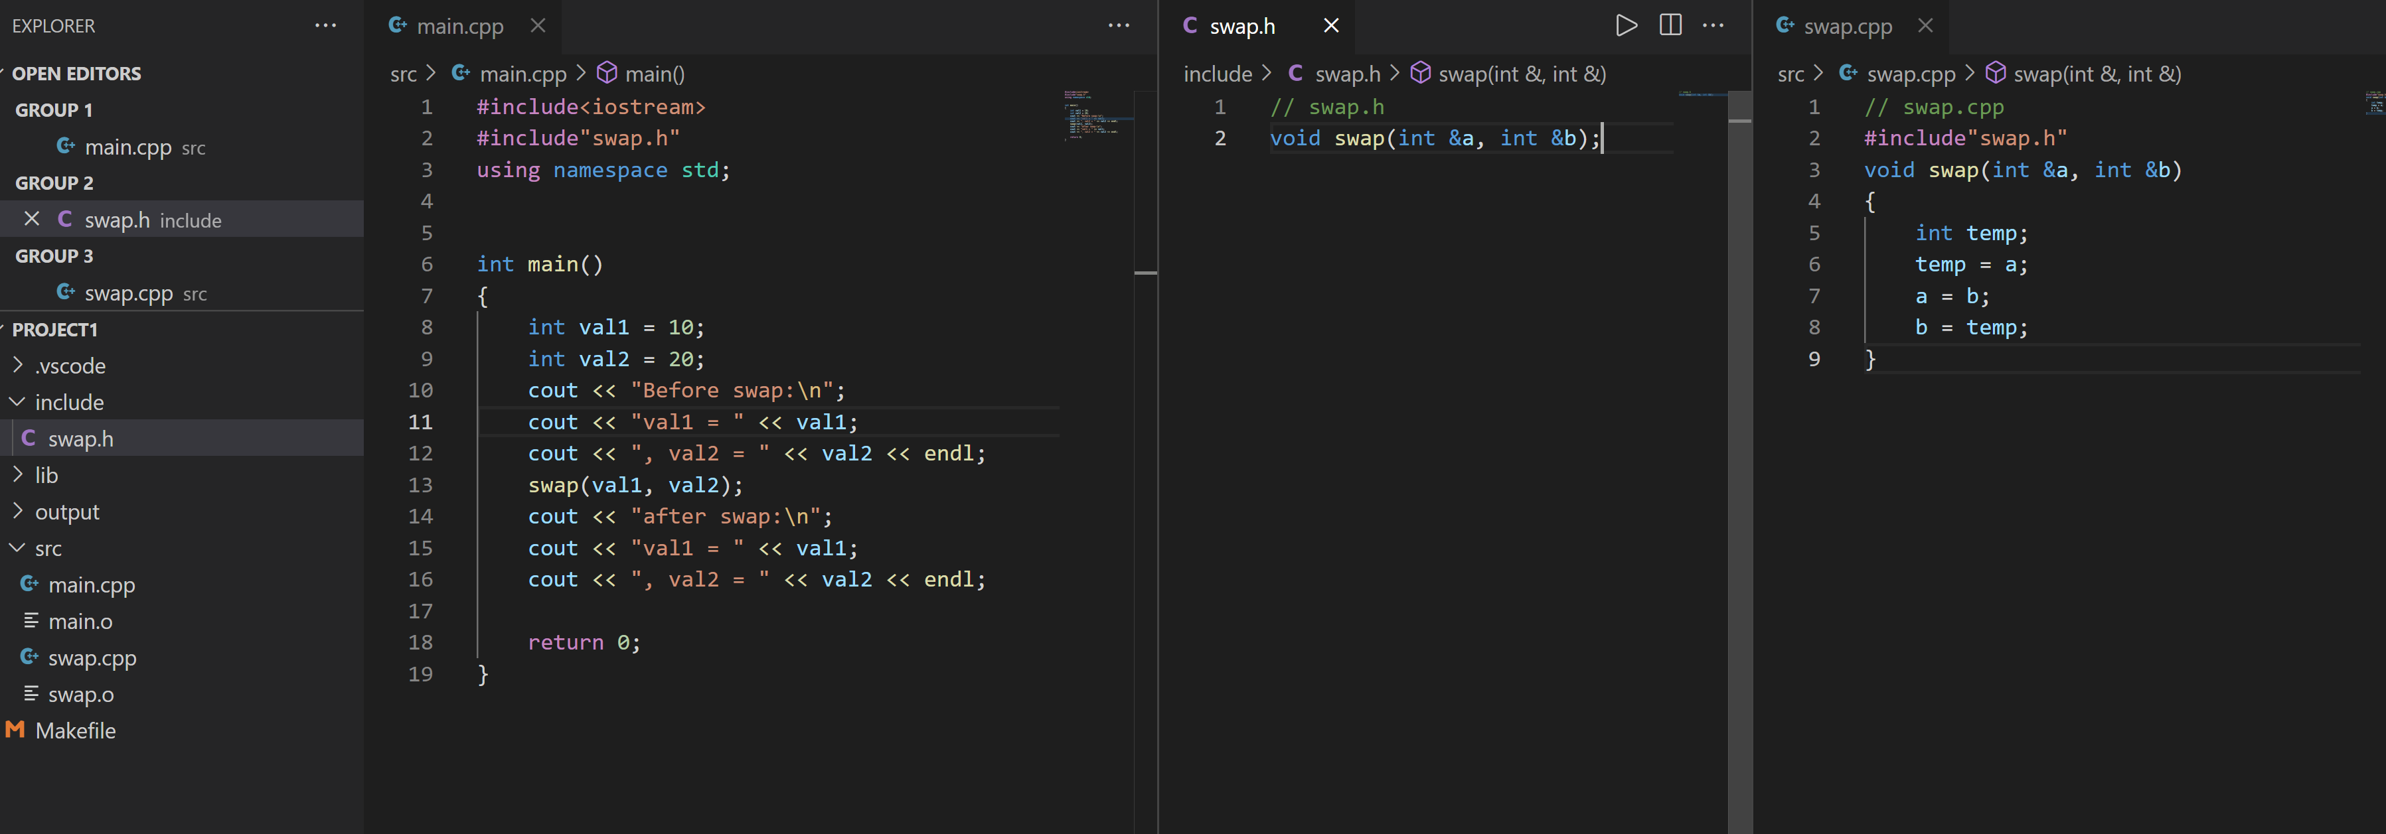The width and height of the screenshot is (2386, 834).
Task: Click include breadcrumb in swap.h editor
Action: pyautogui.click(x=1217, y=74)
